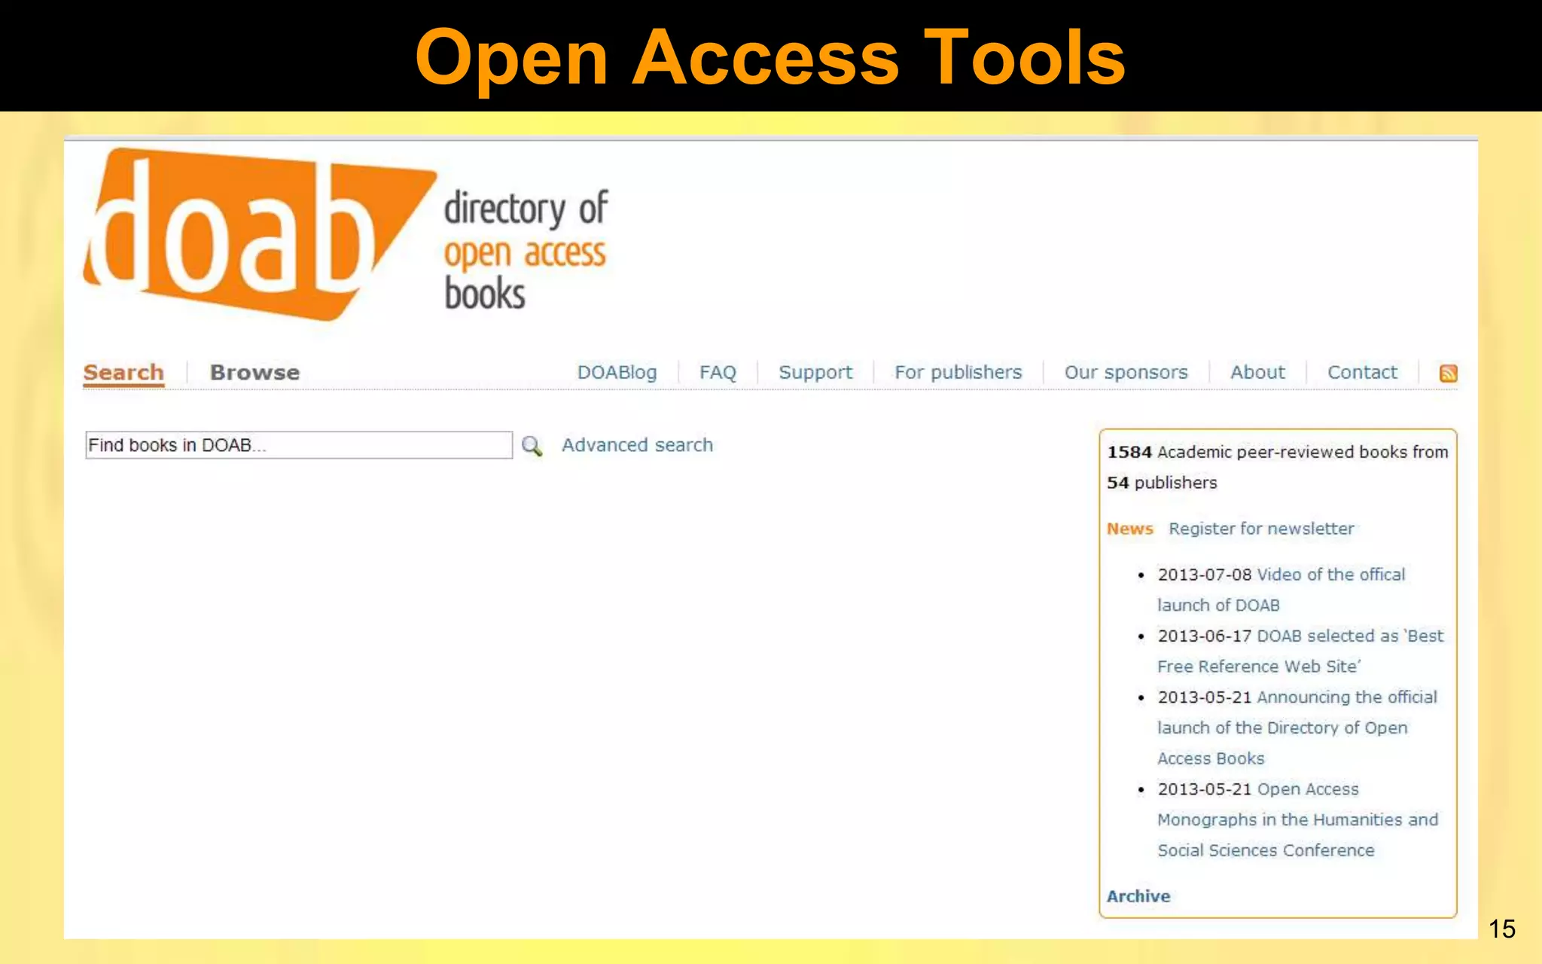The width and height of the screenshot is (1542, 964).
Task: Click the magnifying glass search icon
Action: 532,446
